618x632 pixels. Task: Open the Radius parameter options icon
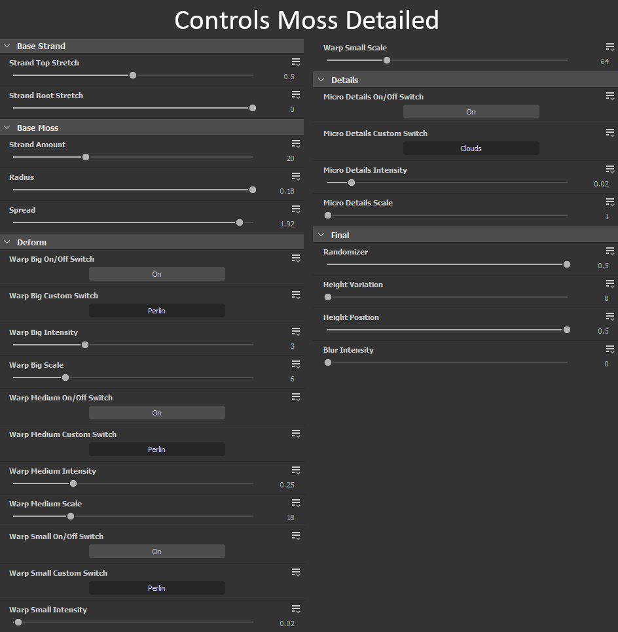pyautogui.click(x=296, y=177)
